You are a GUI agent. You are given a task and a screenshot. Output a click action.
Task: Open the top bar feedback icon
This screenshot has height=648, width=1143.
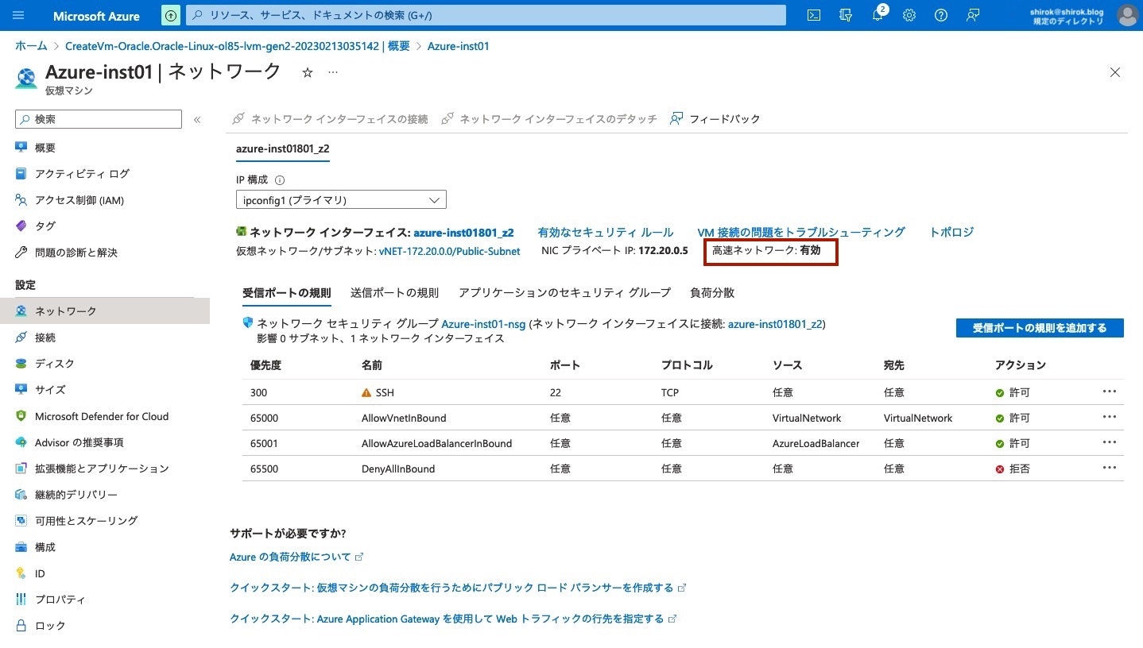tap(973, 15)
